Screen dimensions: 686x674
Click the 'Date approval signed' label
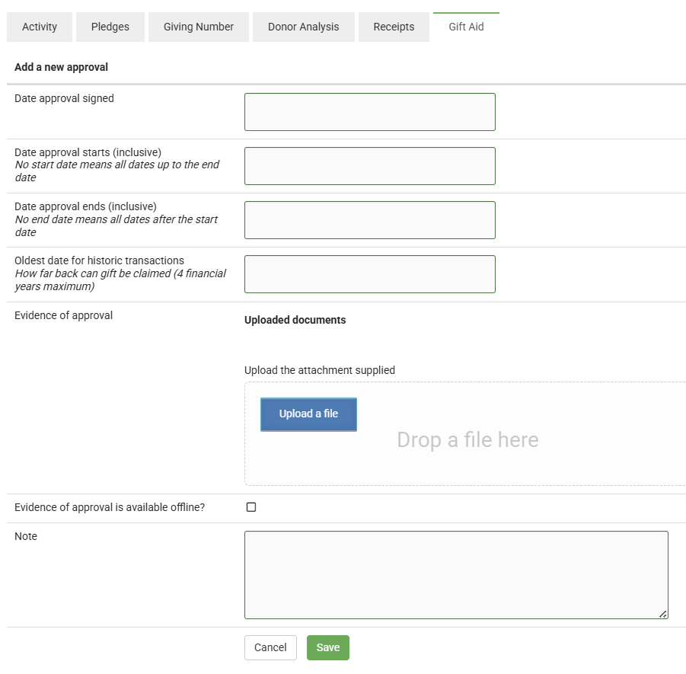[x=64, y=98]
